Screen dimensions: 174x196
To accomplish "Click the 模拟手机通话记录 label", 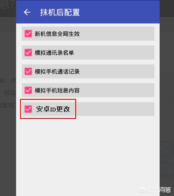I will tap(57, 71).
